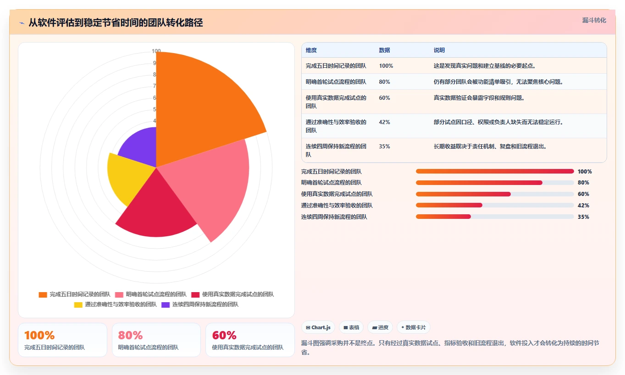Click the table cell showing 100%
Image resolution: width=625 pixels, height=375 pixels.
(x=386, y=66)
